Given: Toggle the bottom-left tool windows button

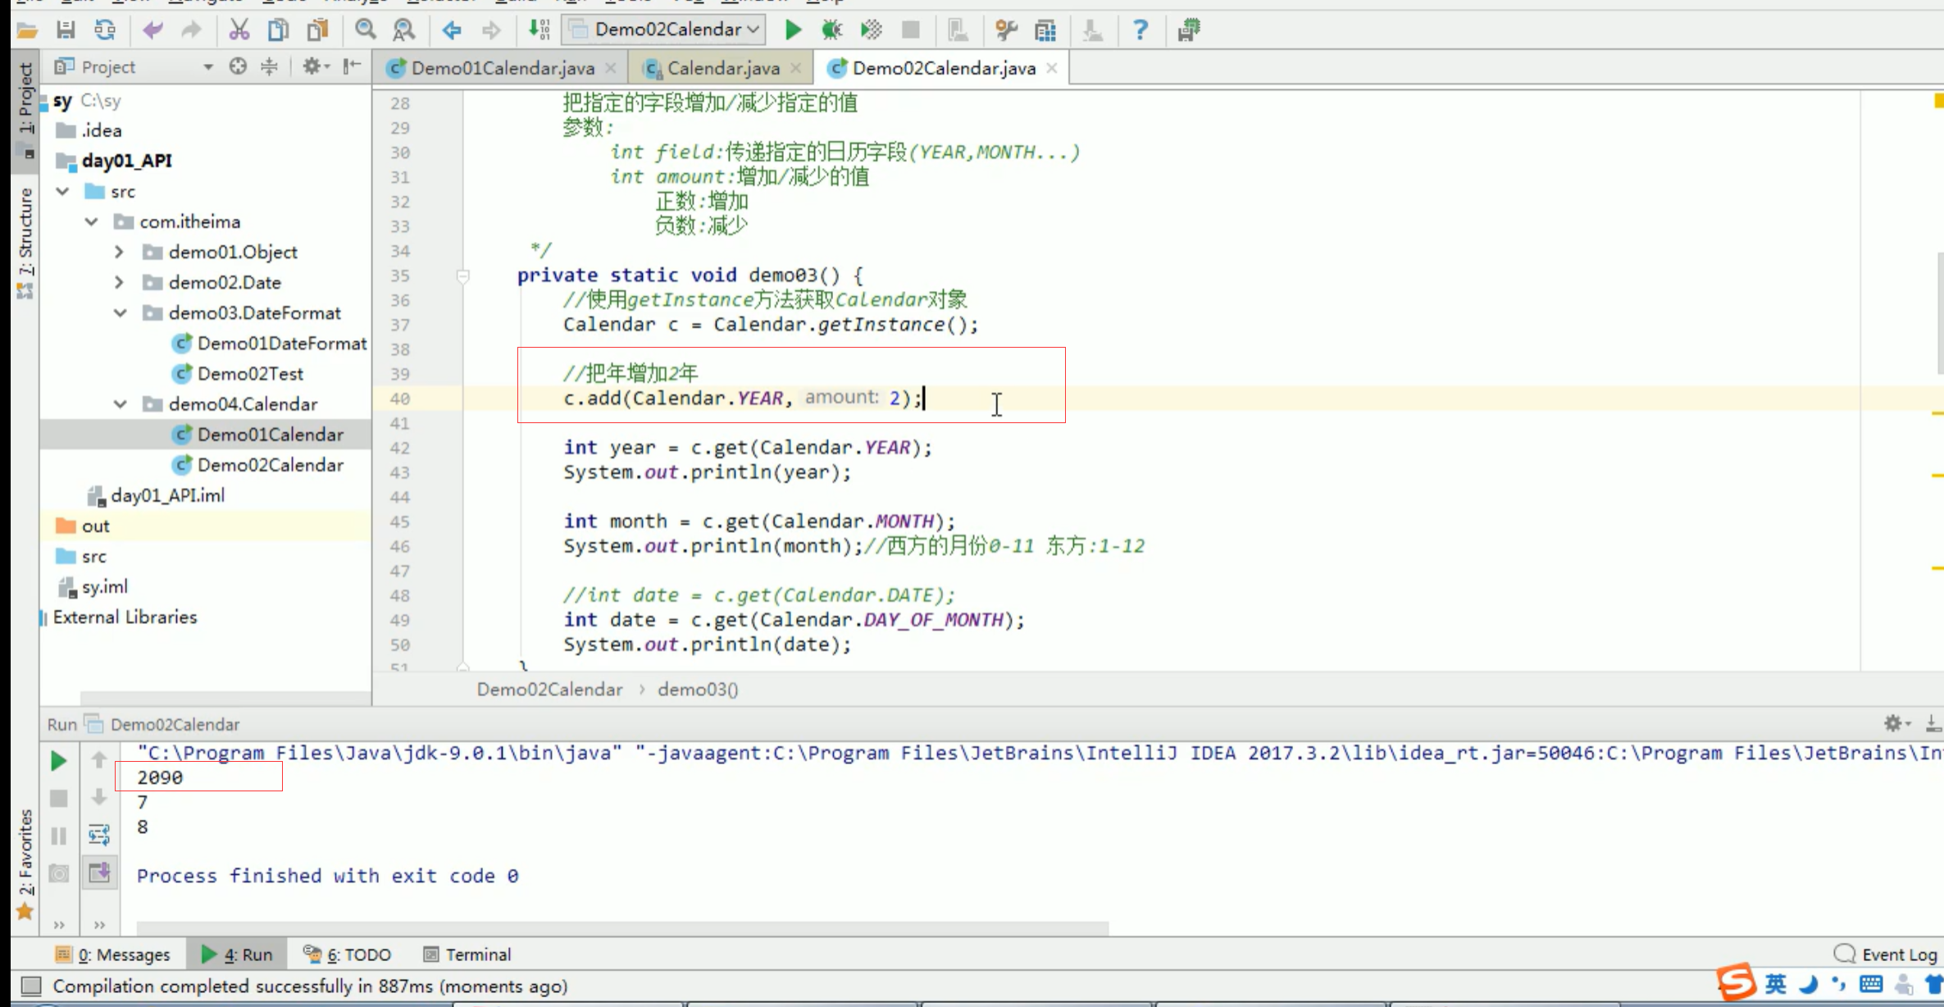Looking at the screenshot, I should (x=30, y=986).
